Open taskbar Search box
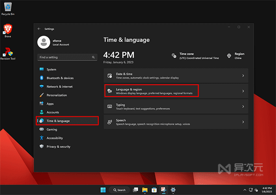This screenshot has width=276, height=195. pyautogui.click(x=119, y=190)
